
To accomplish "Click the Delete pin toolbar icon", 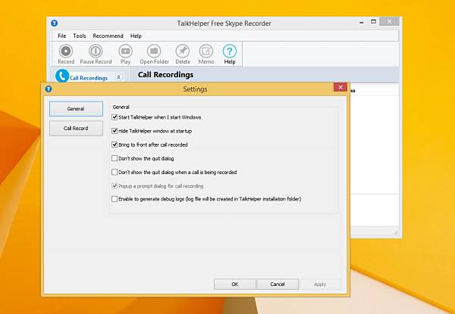I will (x=183, y=51).
